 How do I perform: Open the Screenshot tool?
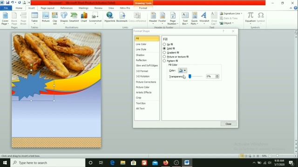pos(95,18)
